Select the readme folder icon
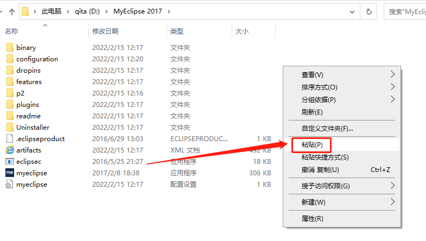The image size is (426, 241). click(x=10, y=116)
